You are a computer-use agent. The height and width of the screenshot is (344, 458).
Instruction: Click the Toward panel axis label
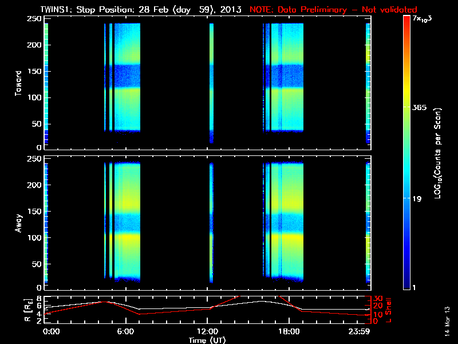[x=18, y=83]
